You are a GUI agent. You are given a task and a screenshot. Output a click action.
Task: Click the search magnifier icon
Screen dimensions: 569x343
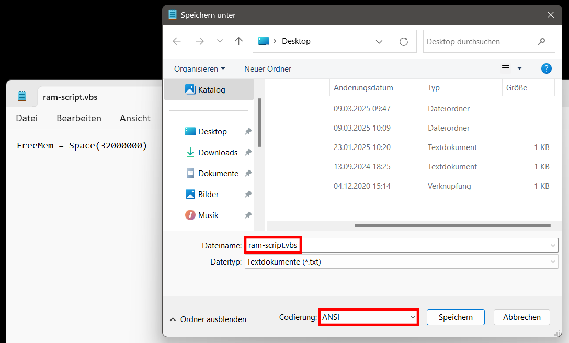click(x=542, y=41)
